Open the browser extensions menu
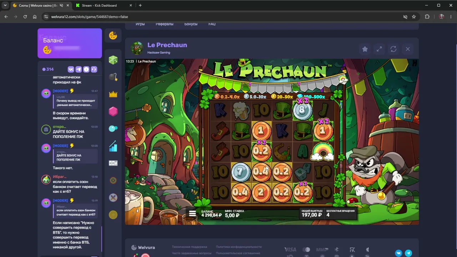 click(427, 17)
